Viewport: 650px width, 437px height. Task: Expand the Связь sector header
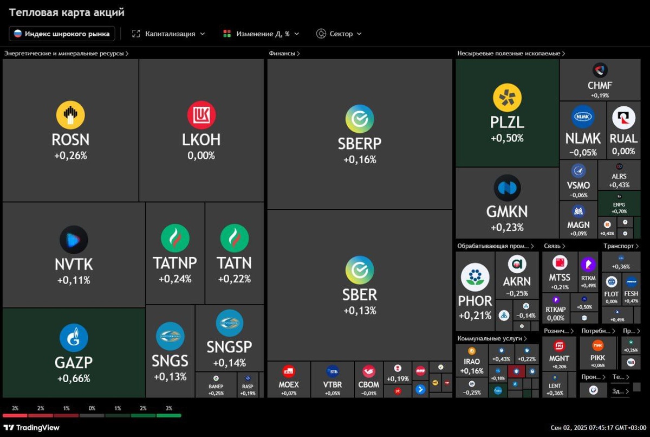[555, 246]
